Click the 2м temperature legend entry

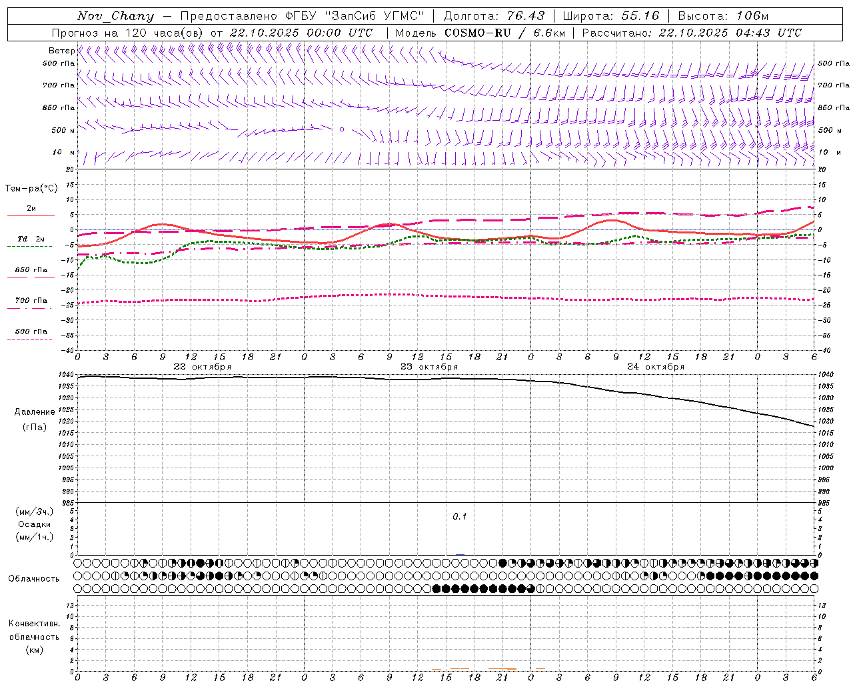click(x=31, y=208)
